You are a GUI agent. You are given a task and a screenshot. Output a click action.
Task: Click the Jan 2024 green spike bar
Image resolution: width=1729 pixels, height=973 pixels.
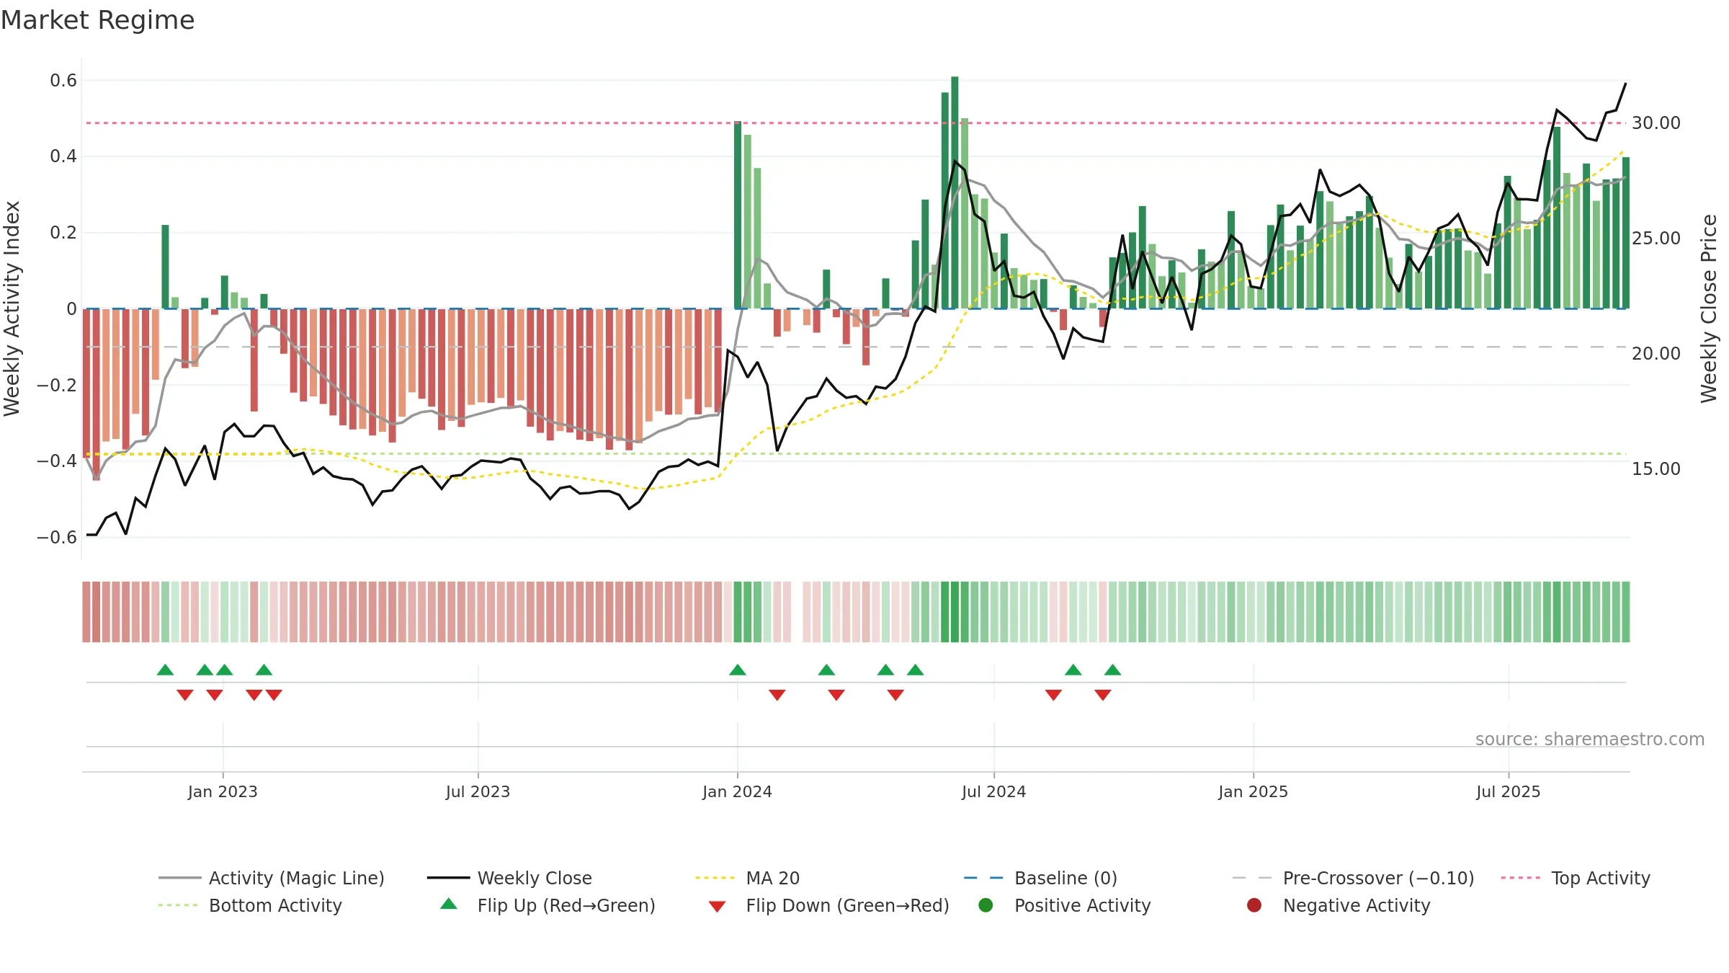[738, 215]
